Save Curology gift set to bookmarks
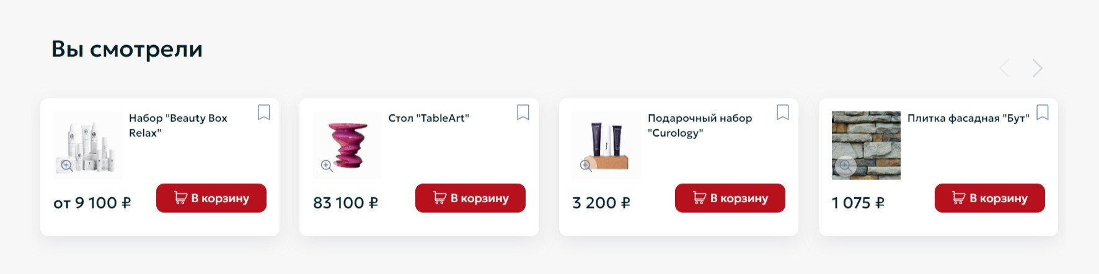 [x=783, y=113]
